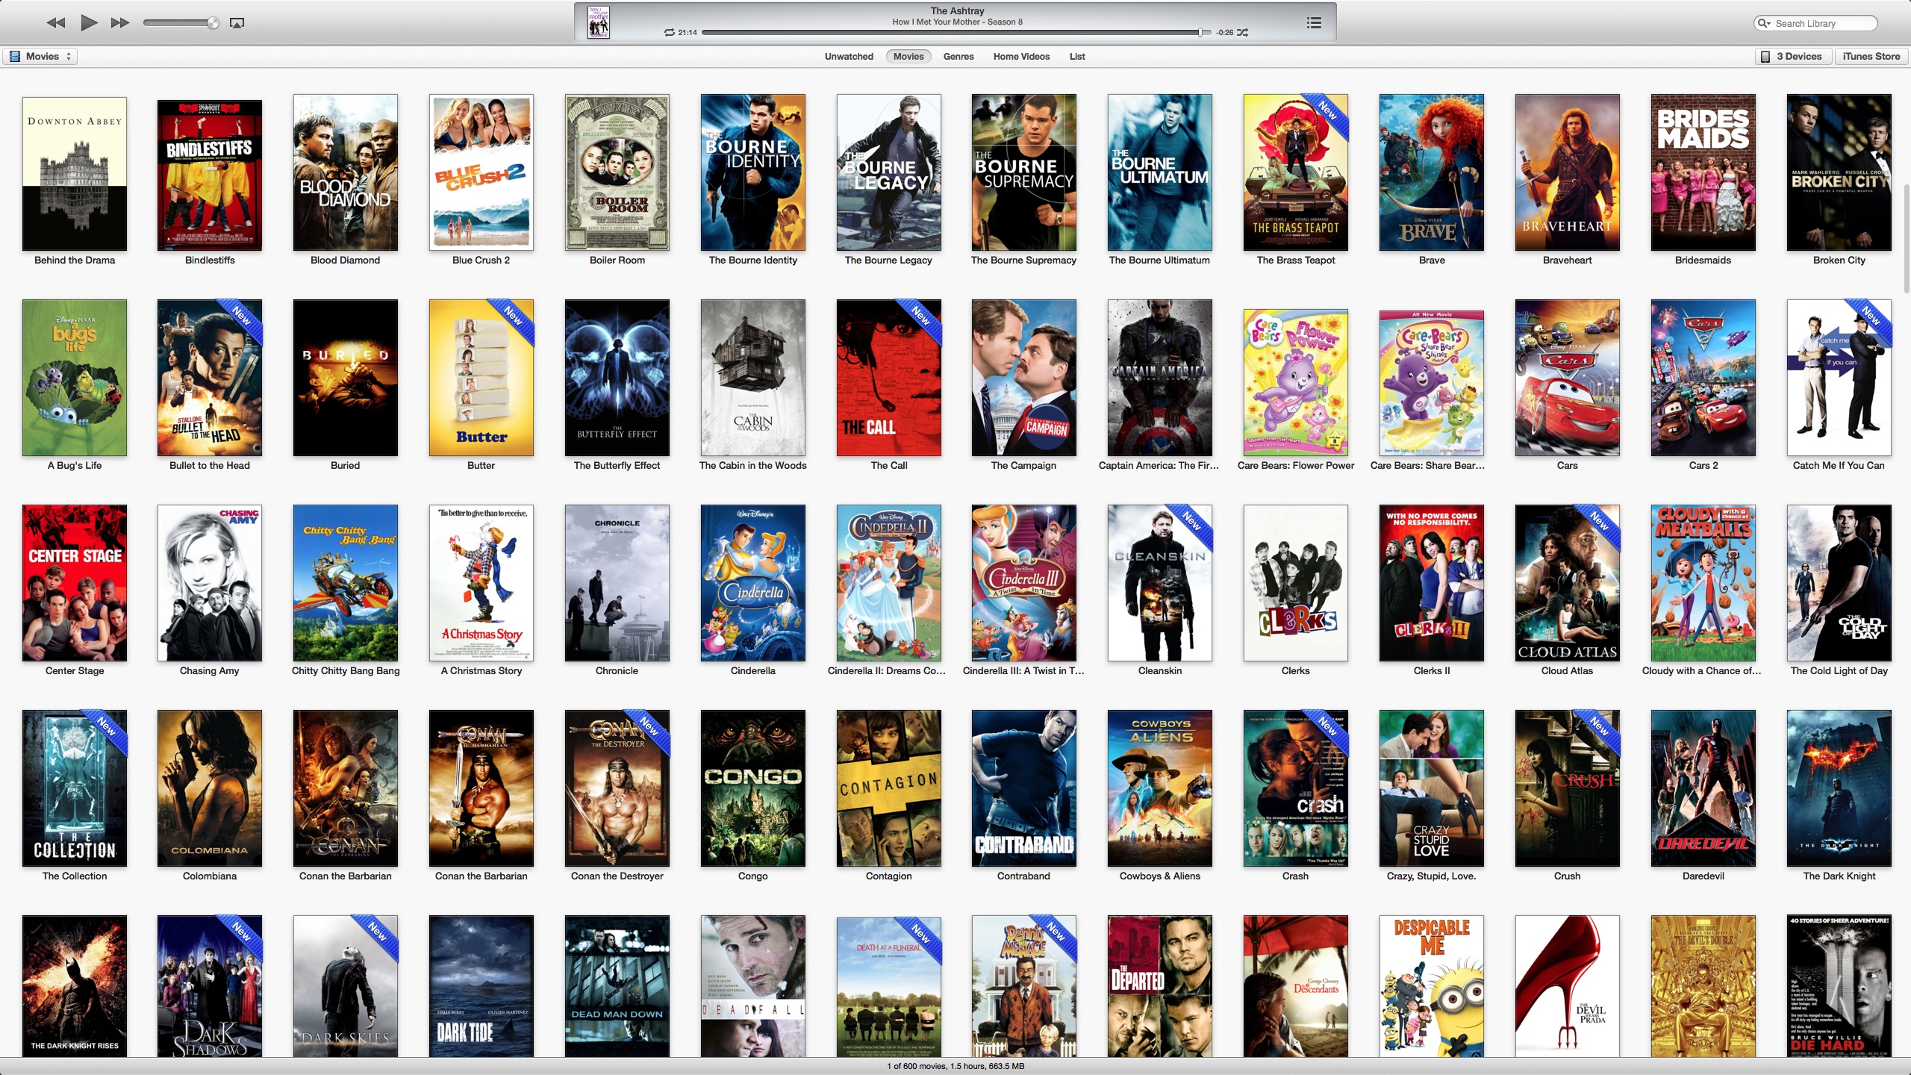1911x1075 pixels.
Task: Toggle the repeat icon in the now playing display
Action: 670,33
